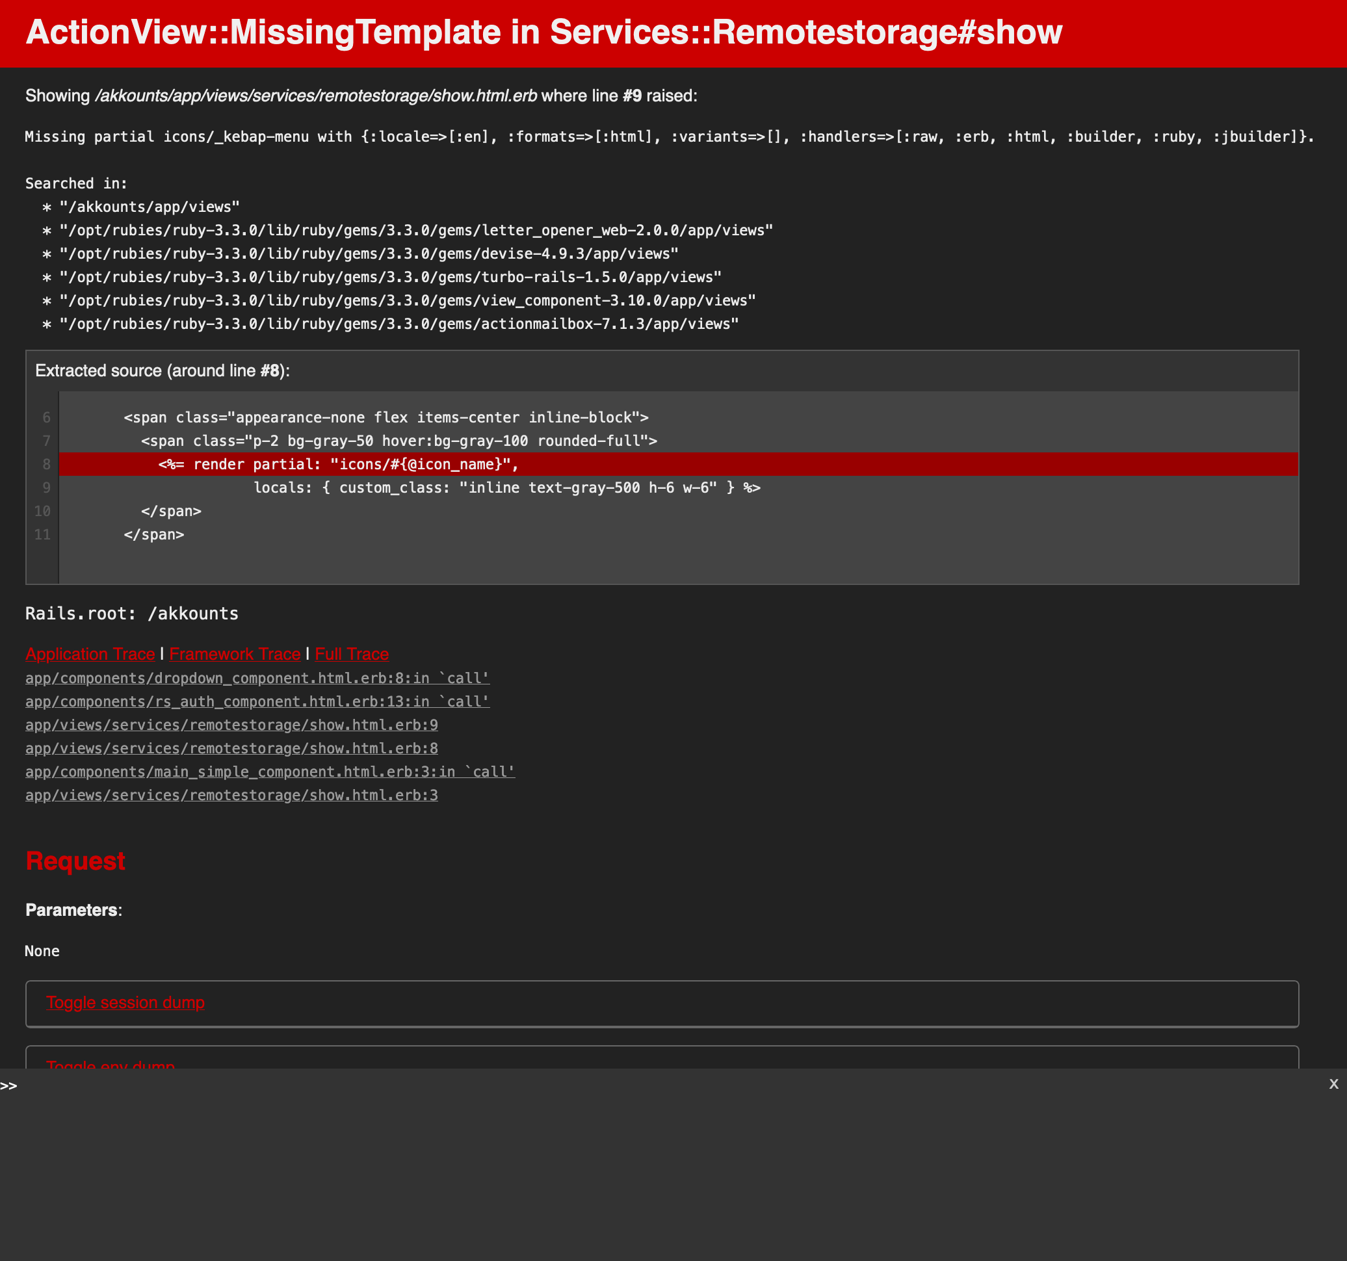Viewport: 1347px width, 1261px height.
Task: Click the Rails.root path text
Action: 132,614
